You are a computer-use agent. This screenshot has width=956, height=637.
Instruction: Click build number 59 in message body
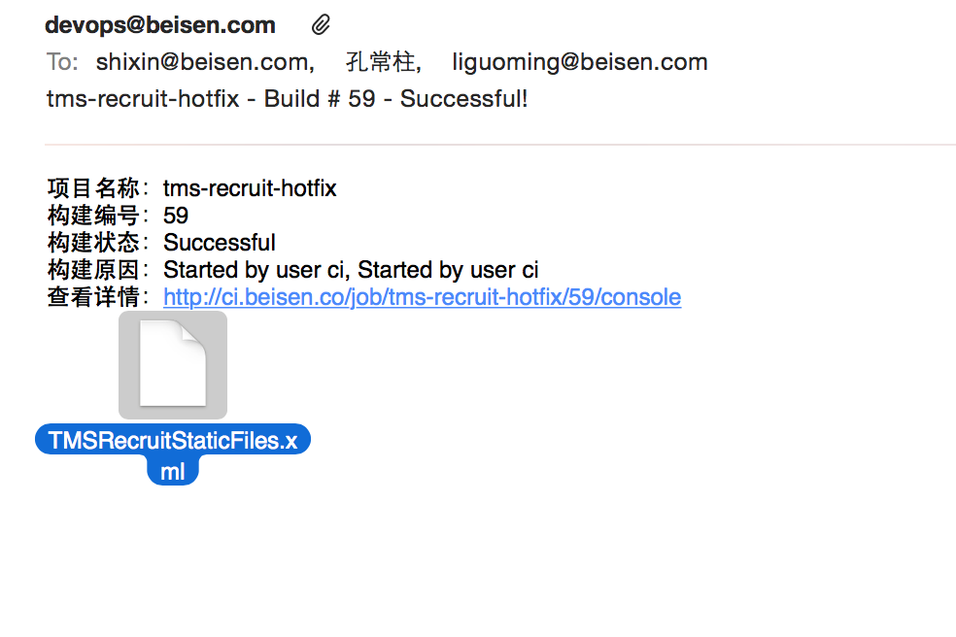click(x=176, y=216)
